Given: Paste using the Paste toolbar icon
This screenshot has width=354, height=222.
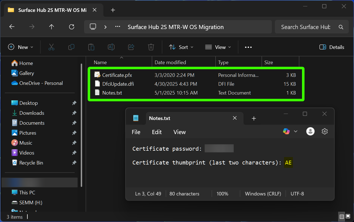Looking at the screenshot, I should pos(91,47).
